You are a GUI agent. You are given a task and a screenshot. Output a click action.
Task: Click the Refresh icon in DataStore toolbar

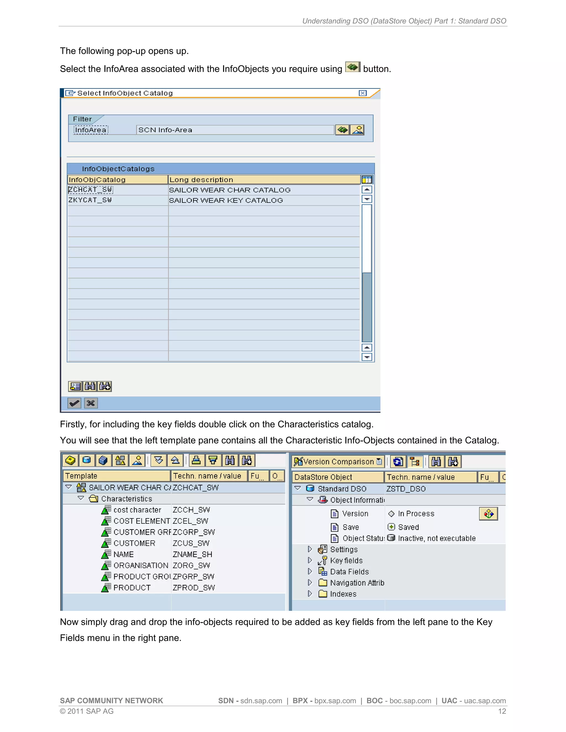click(x=398, y=462)
